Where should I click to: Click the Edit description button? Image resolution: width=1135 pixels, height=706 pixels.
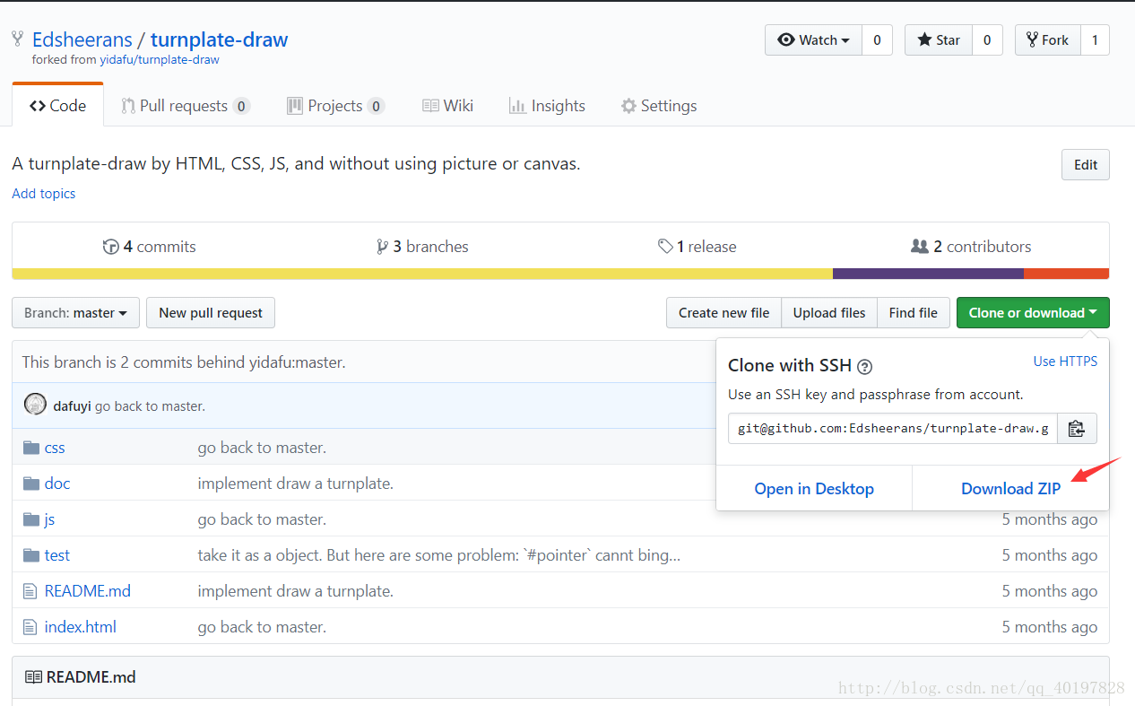1086,165
